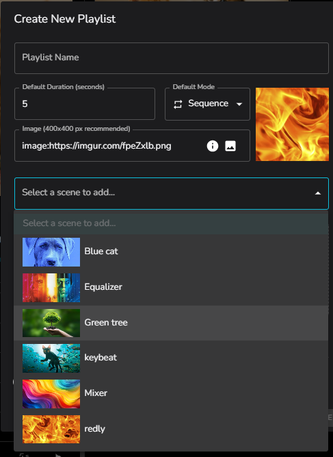Click the fire playlist preview image
Viewport: 333px width, 457px height.
click(x=292, y=125)
